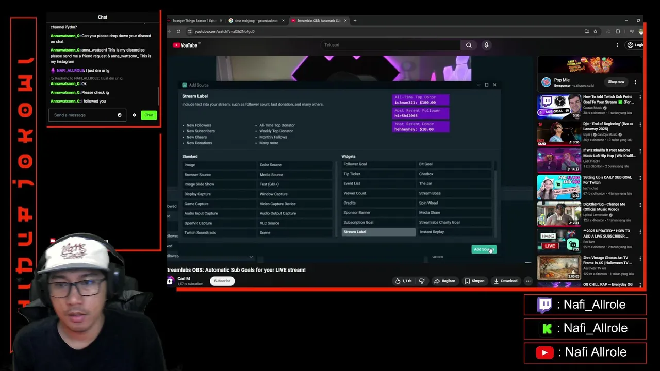This screenshot has width=660, height=371.
Task: Open Setting Up a DAILY SUB GOAL thumbnail
Action: tap(559, 187)
